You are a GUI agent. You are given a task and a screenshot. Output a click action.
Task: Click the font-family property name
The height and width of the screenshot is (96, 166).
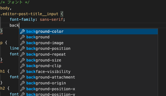point(22,20)
